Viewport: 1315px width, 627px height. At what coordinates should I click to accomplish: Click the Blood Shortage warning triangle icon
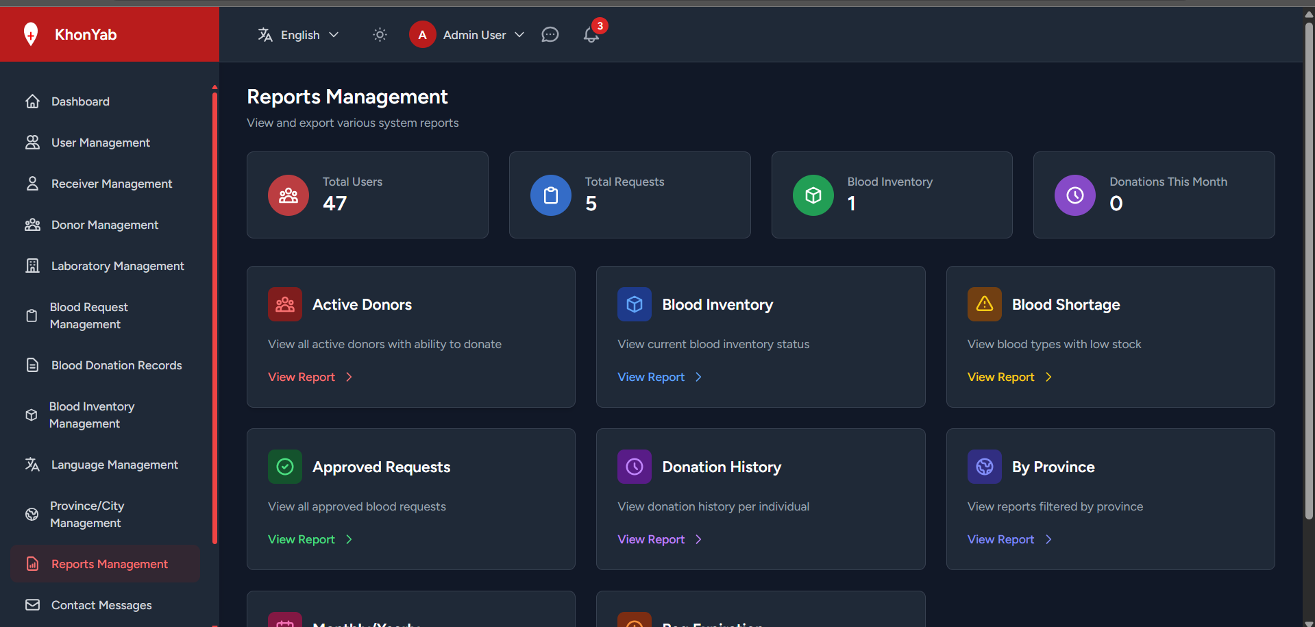coord(985,304)
